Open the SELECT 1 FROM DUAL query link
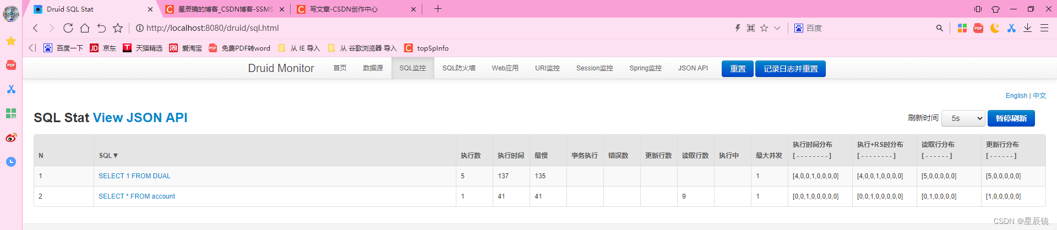The height and width of the screenshot is (230, 1057). click(134, 176)
